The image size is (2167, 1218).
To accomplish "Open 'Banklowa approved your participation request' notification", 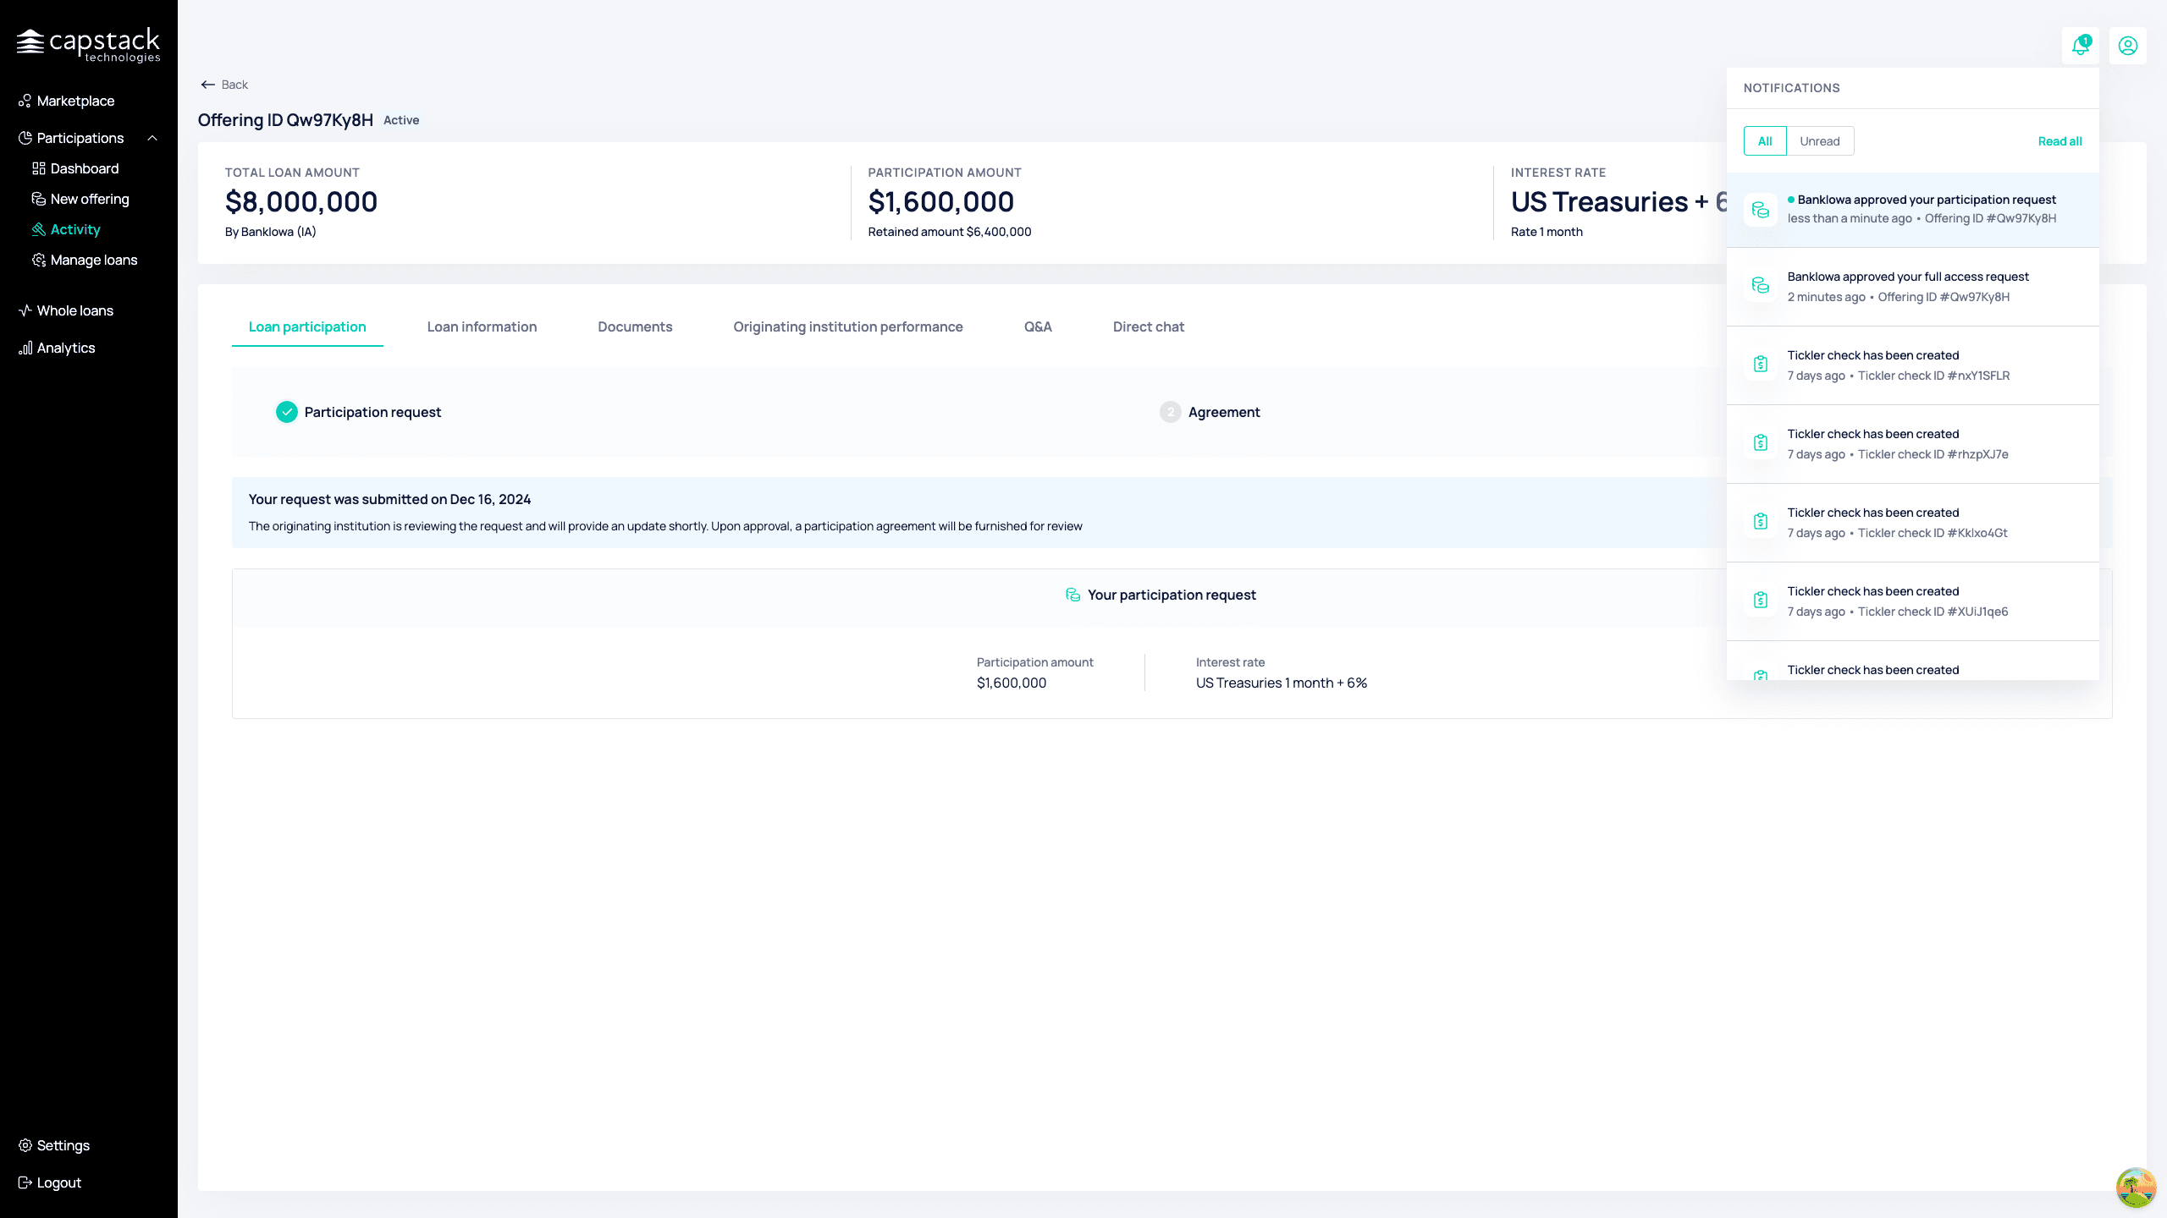I will coord(1913,210).
